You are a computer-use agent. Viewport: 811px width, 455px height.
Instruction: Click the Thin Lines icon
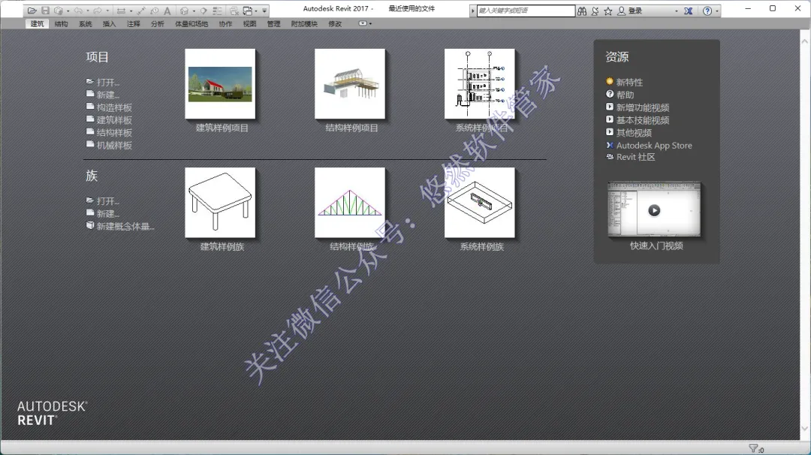tap(218, 11)
